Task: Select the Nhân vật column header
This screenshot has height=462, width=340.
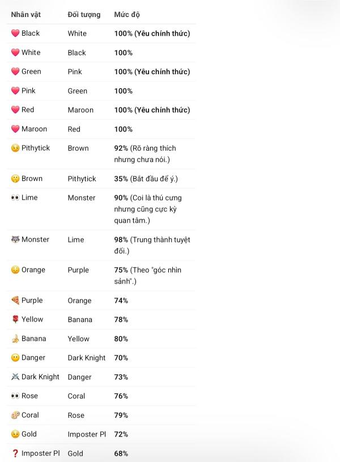Action: [26, 15]
